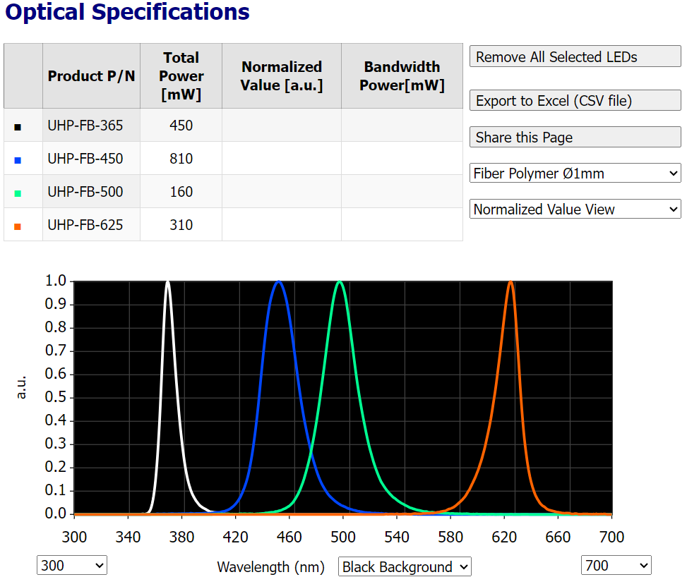Select the UHP-FB-365 product row

85,126
